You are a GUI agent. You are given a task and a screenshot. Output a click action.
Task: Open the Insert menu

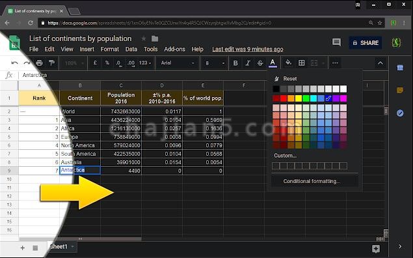coord(87,50)
